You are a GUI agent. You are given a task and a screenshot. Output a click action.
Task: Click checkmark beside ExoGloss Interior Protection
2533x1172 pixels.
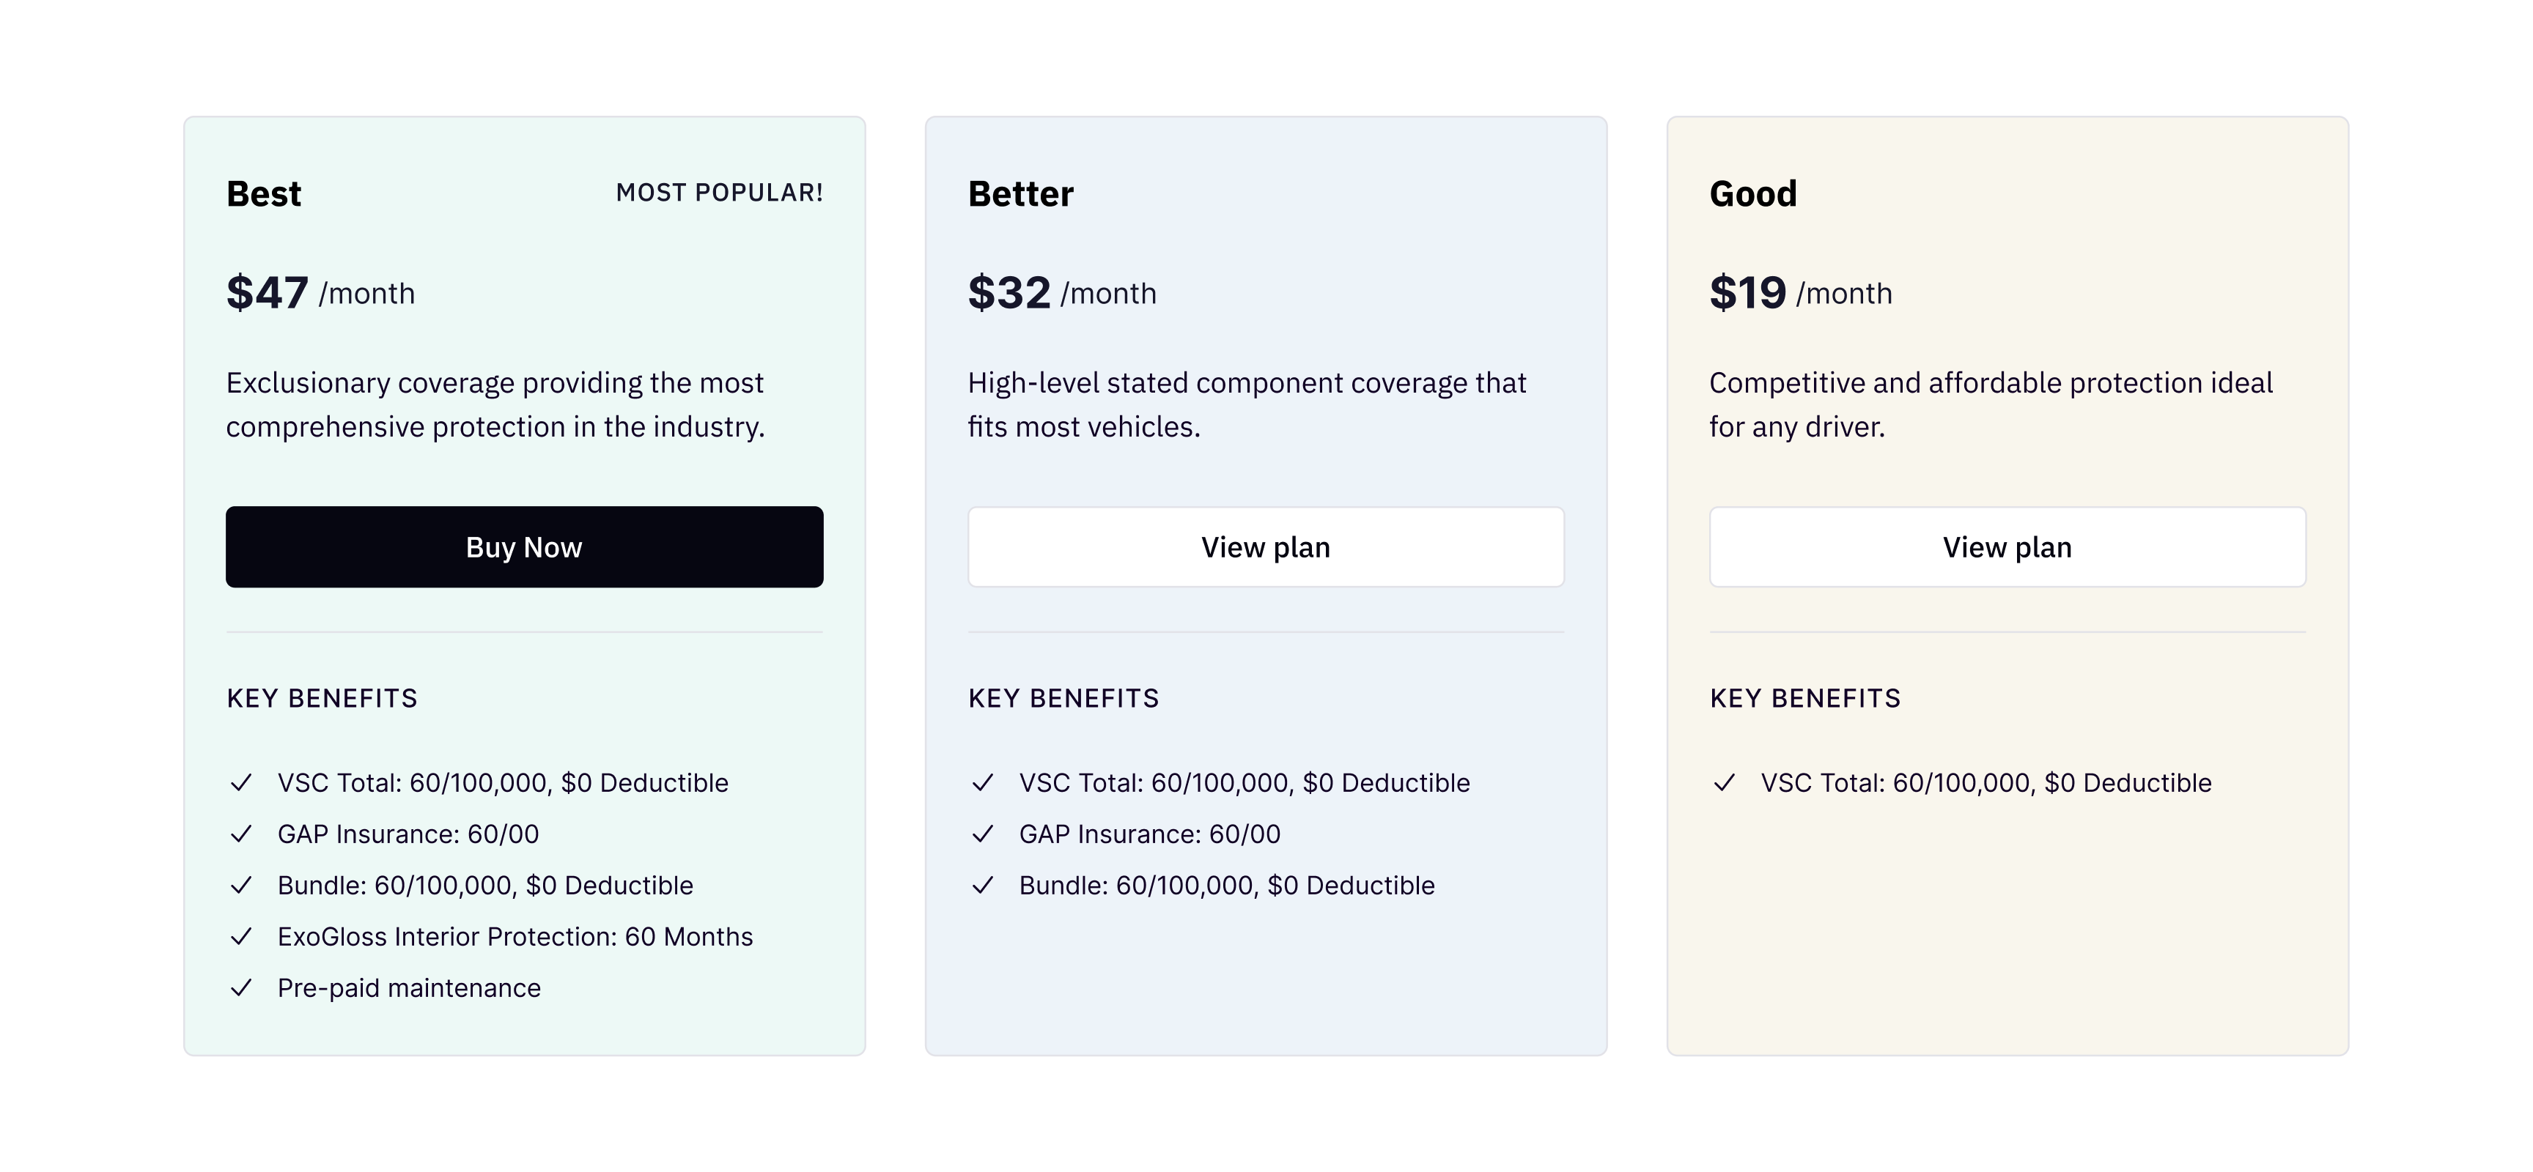(x=241, y=936)
